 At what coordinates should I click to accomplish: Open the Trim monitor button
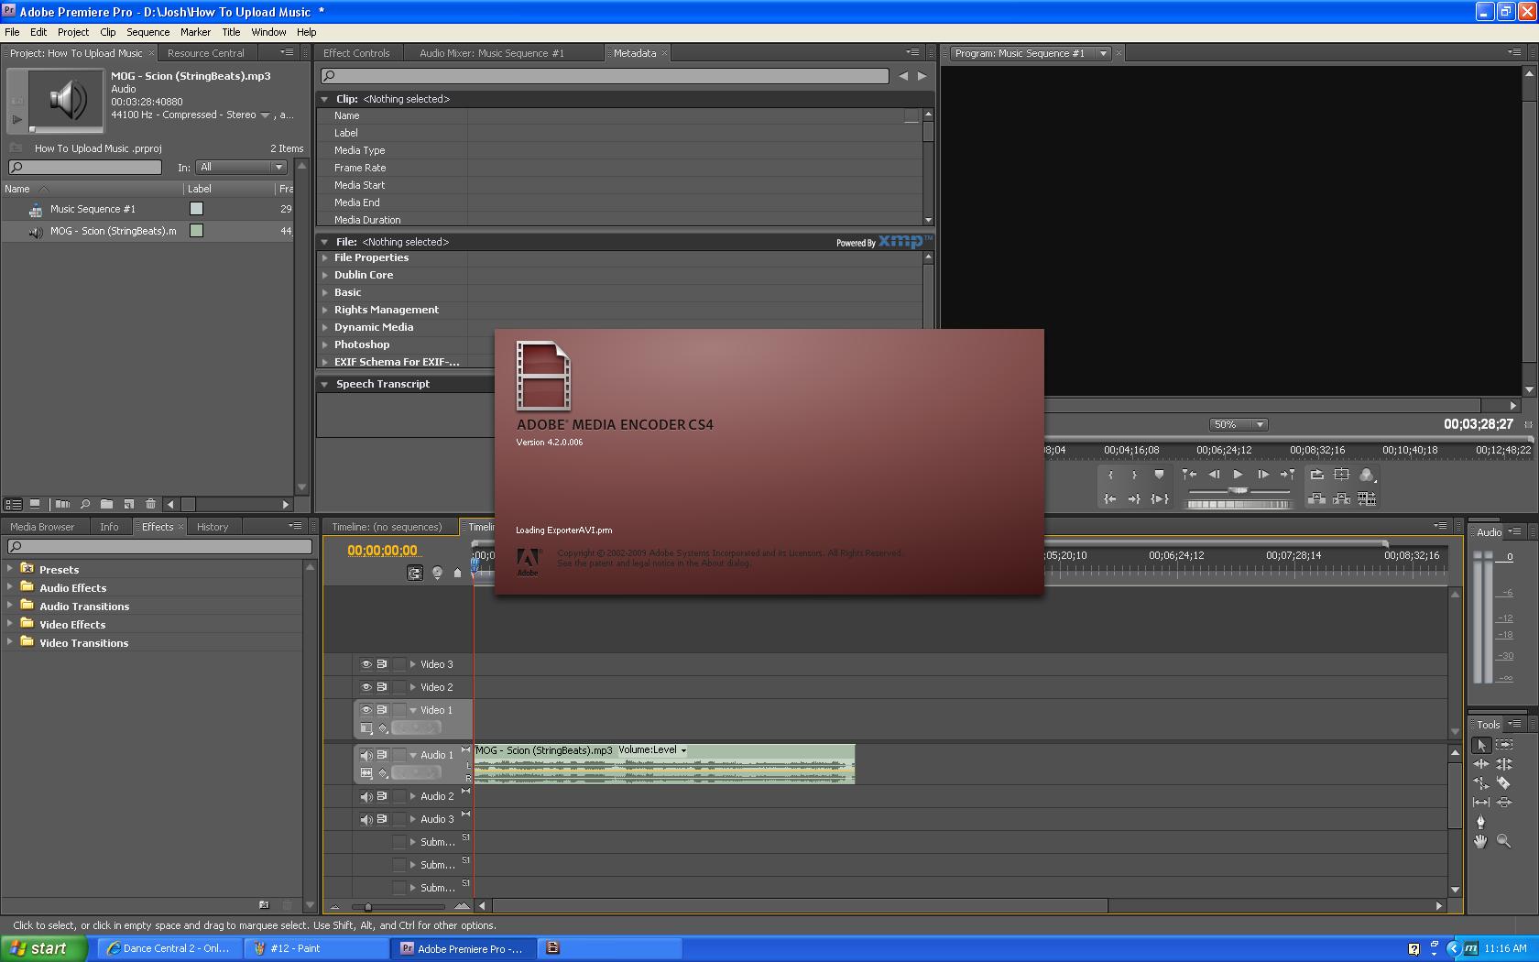1367,498
